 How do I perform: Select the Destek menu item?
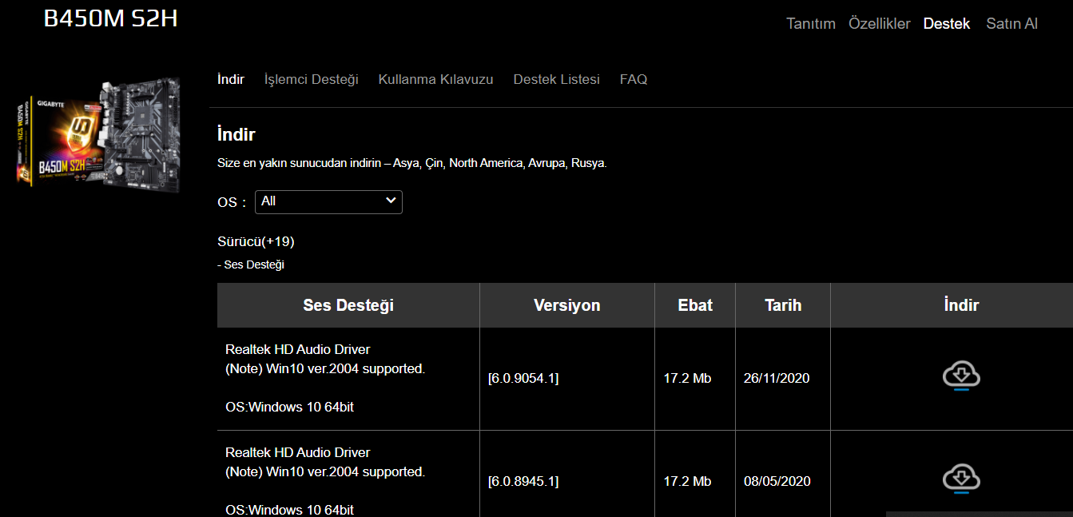(947, 24)
